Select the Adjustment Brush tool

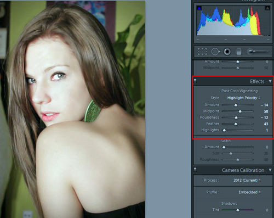(x=258, y=52)
